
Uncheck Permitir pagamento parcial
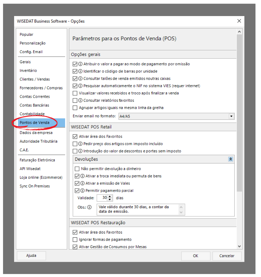click(x=77, y=191)
